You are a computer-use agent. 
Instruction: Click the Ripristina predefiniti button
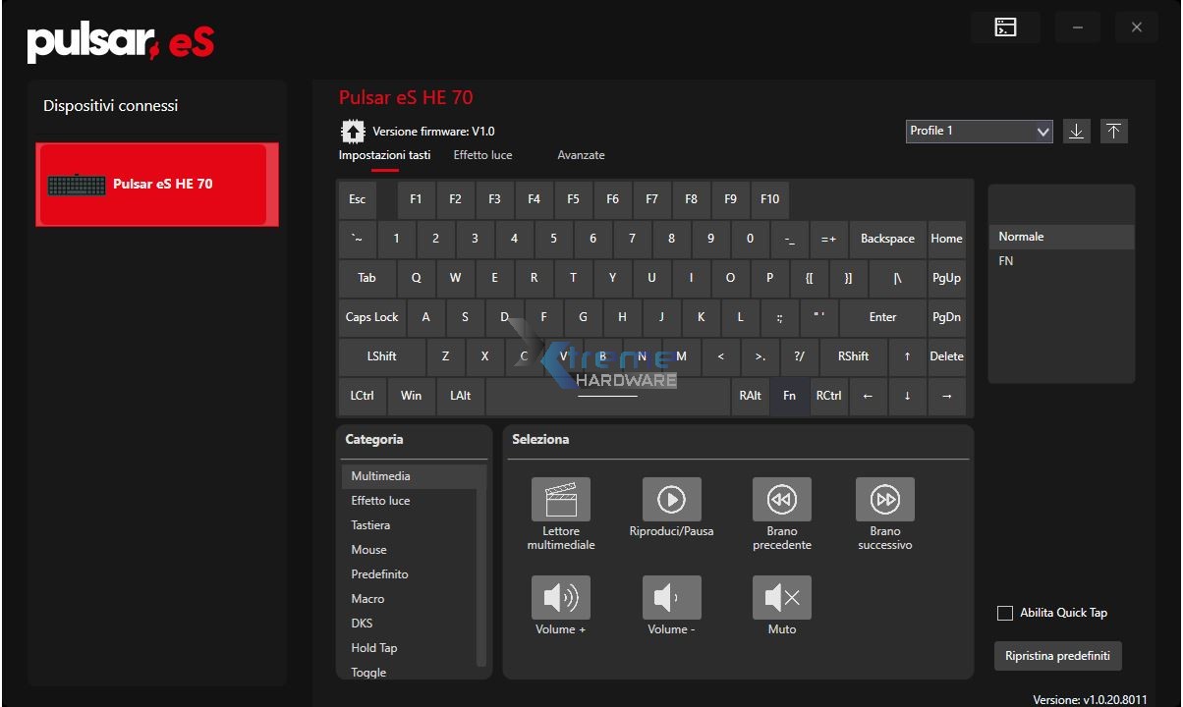click(1057, 656)
